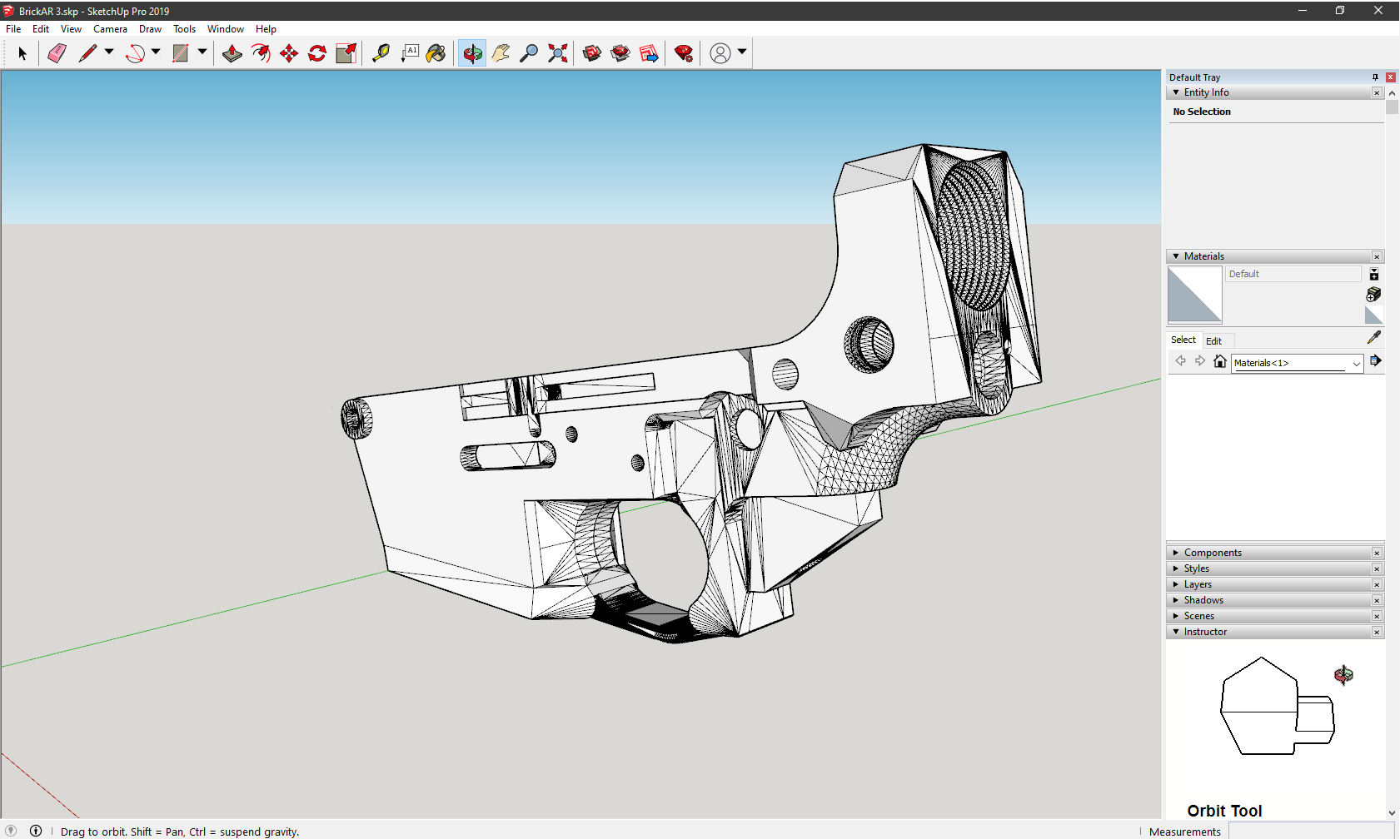Select the Tape Measure tool
The width and height of the screenshot is (1400, 839).
[381, 53]
